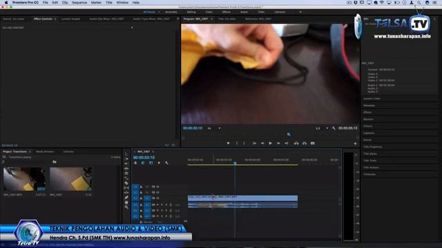
Task: Add a marker from the timeline header
Action: click(x=159, y=163)
